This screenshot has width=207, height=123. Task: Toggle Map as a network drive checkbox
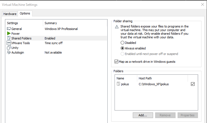pos(116,62)
